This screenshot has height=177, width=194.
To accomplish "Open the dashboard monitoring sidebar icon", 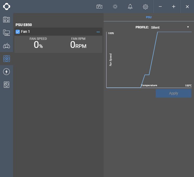I will (x=7, y=20).
